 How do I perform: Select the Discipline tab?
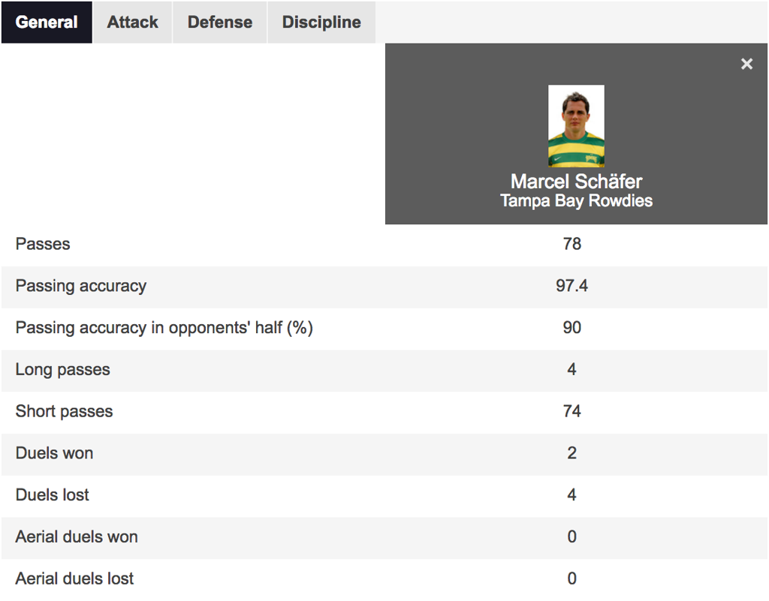click(x=321, y=22)
